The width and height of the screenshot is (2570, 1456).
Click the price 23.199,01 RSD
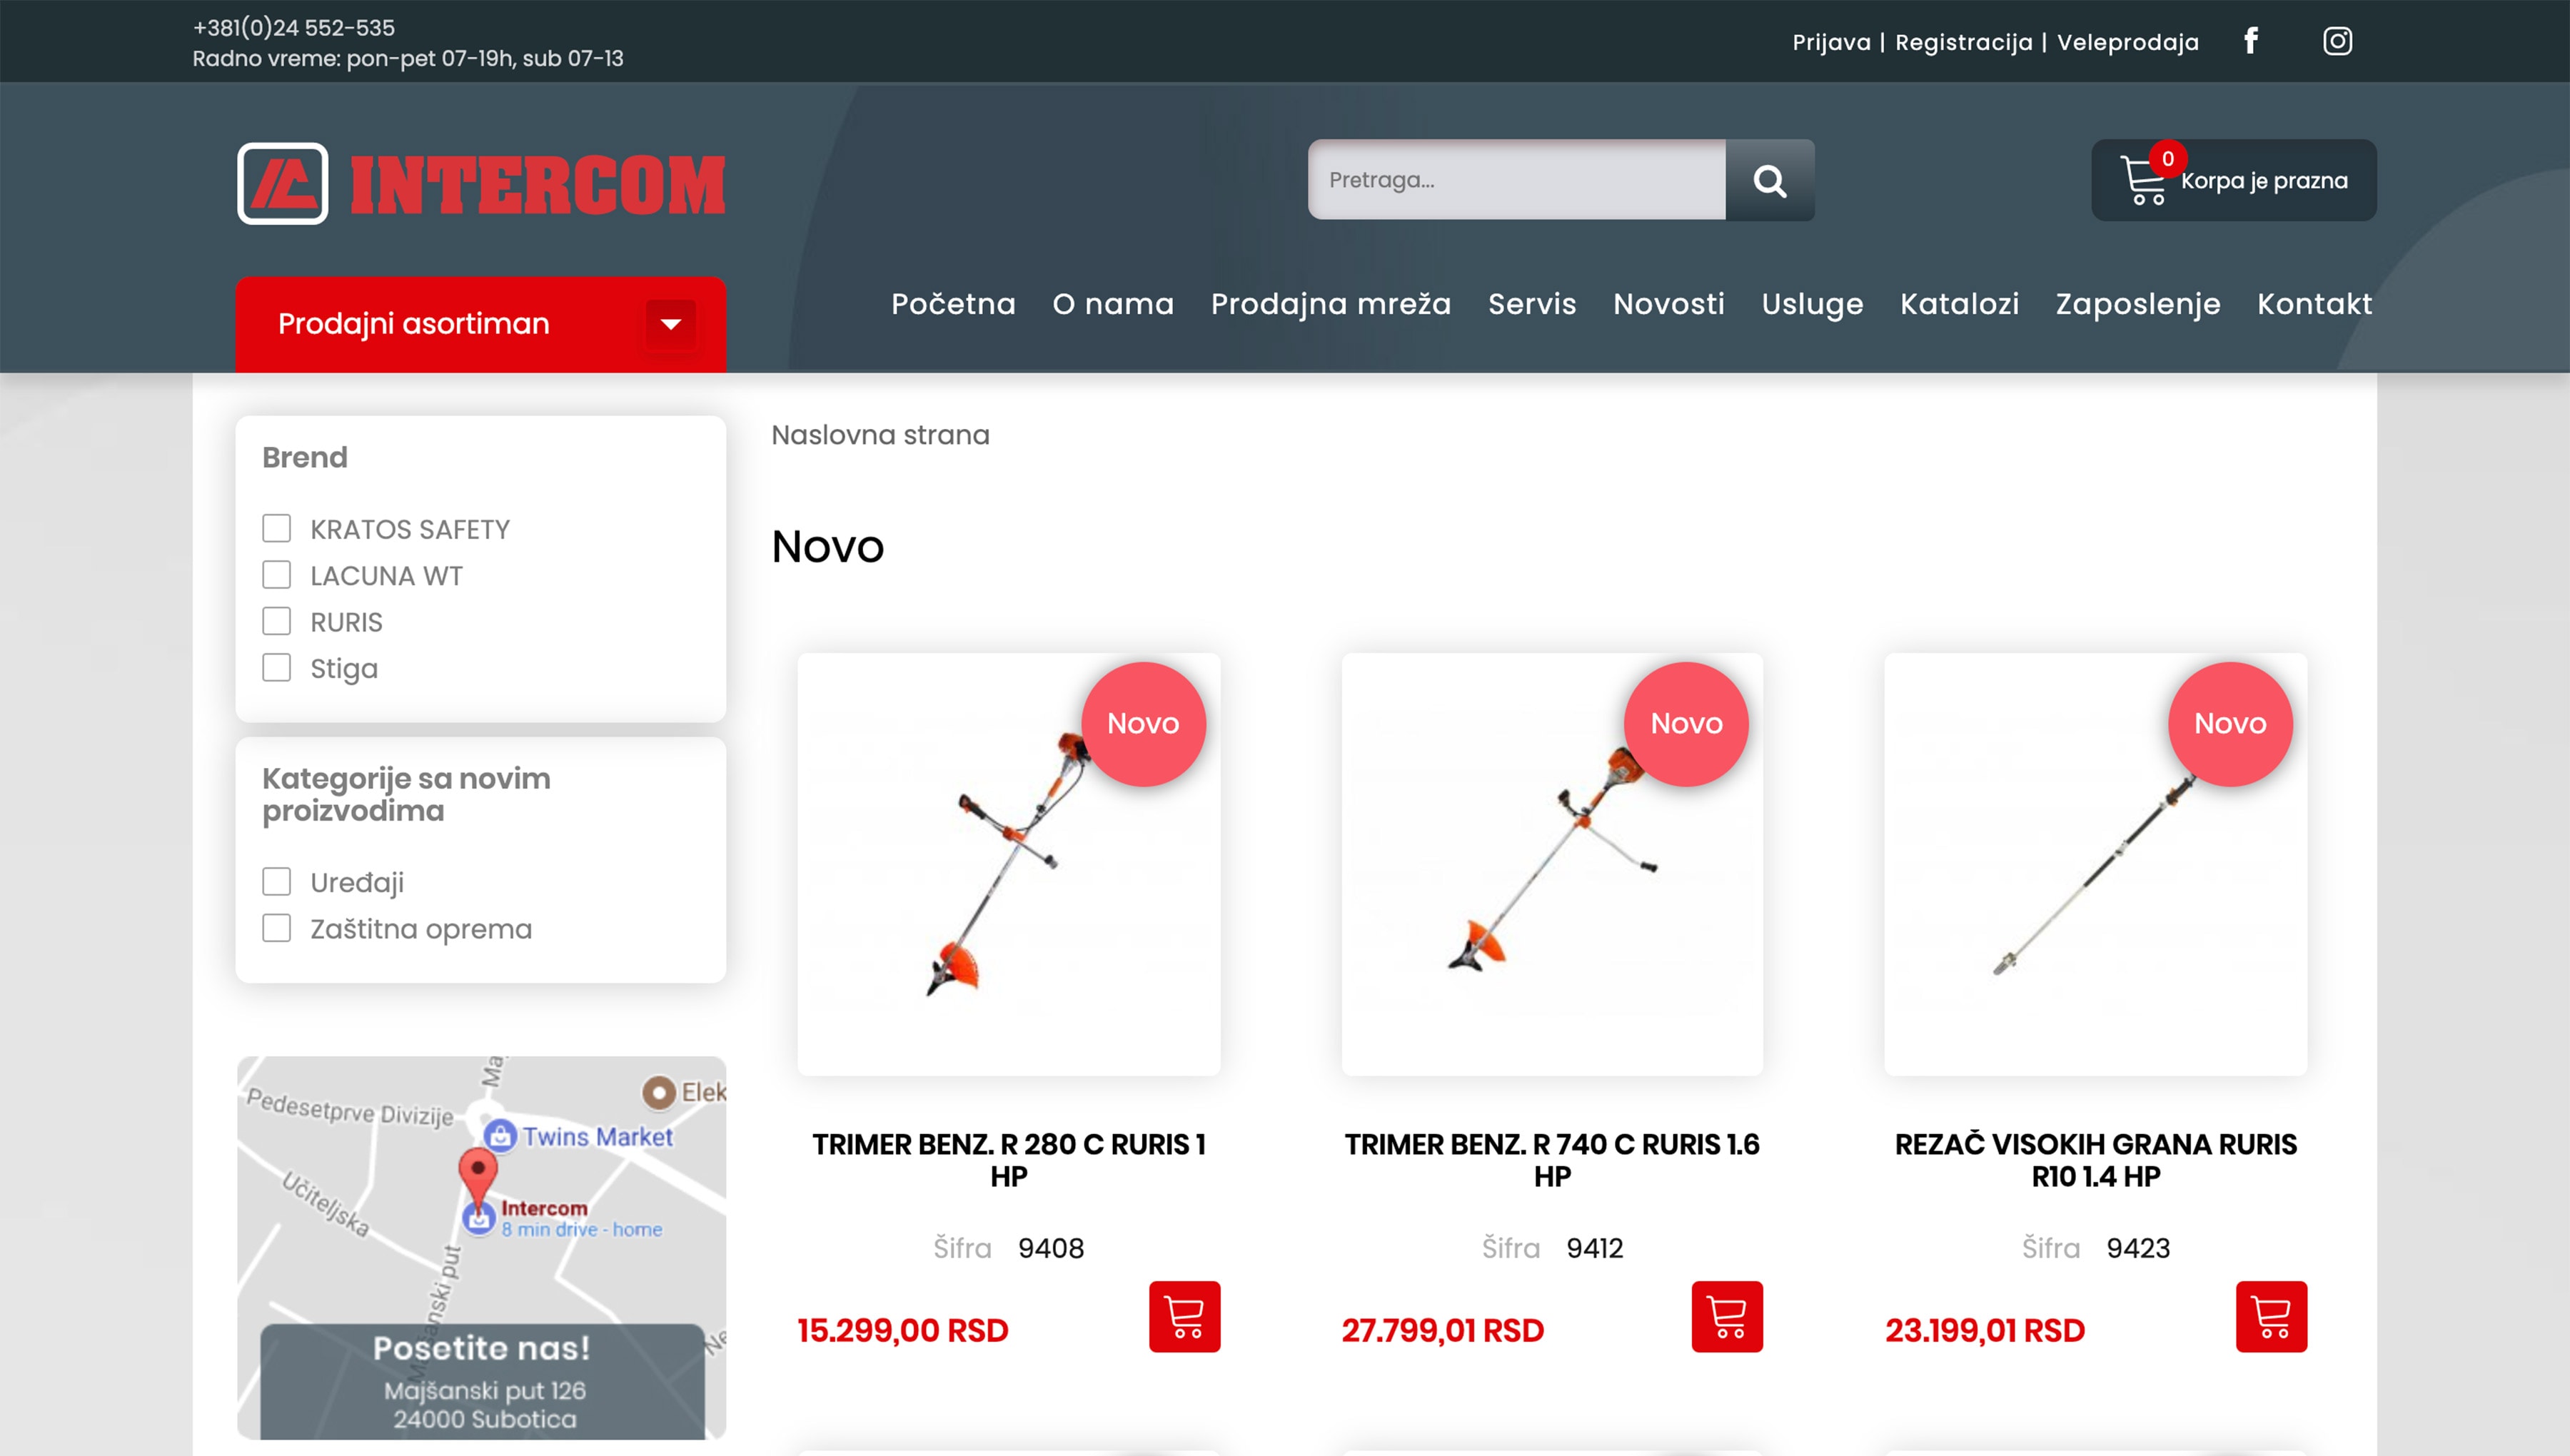click(1985, 1330)
